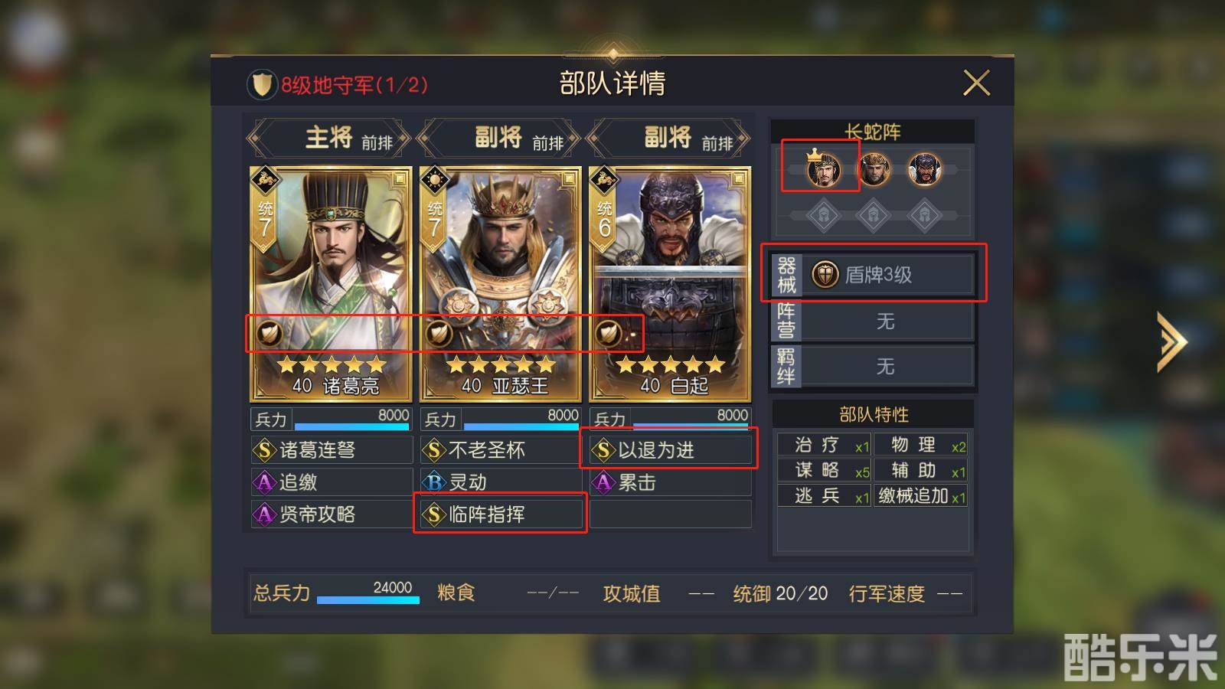Click the troop type icon on 白起 card

click(x=608, y=333)
